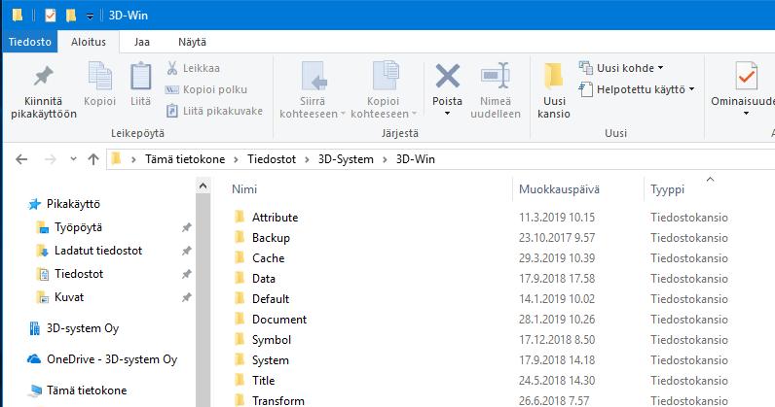775x407 pixels.
Task: Click date 11.3.2019 10.15 cell
Action: [557, 218]
